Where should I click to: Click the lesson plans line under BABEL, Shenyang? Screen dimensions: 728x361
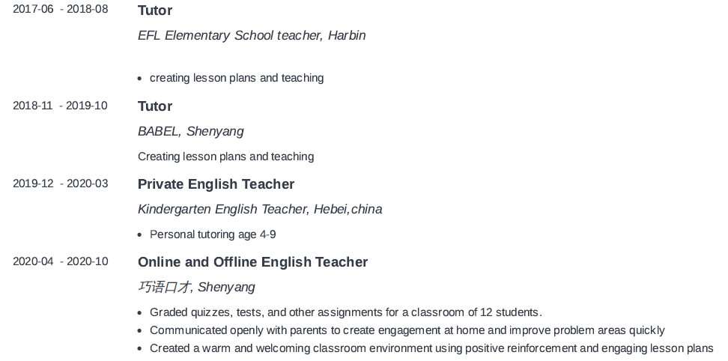pyautogui.click(x=225, y=157)
